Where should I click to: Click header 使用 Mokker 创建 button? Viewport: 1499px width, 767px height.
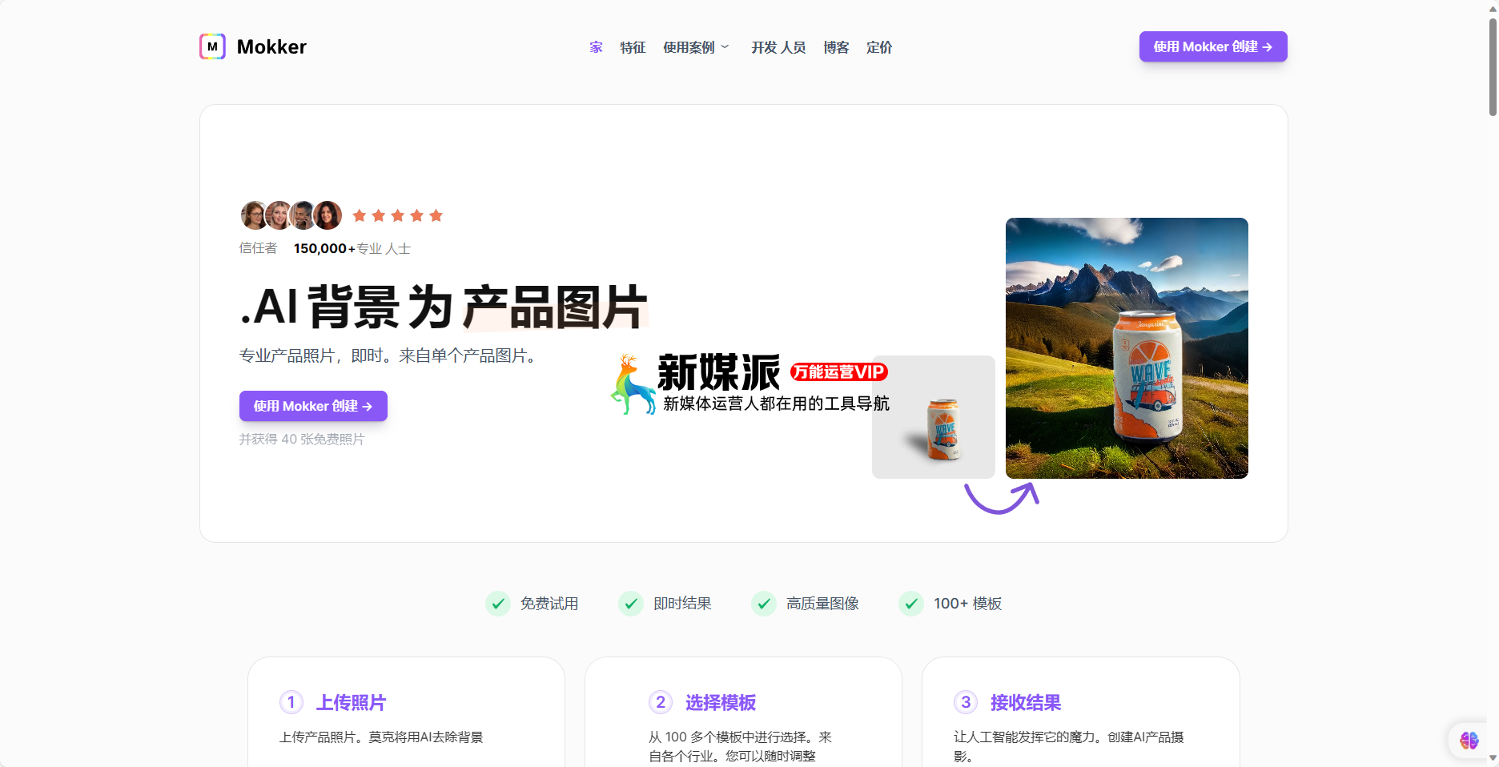(x=1213, y=46)
